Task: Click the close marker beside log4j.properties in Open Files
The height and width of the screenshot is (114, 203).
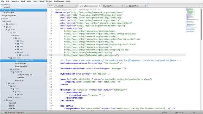Action: pyautogui.click(x=2, y=15)
